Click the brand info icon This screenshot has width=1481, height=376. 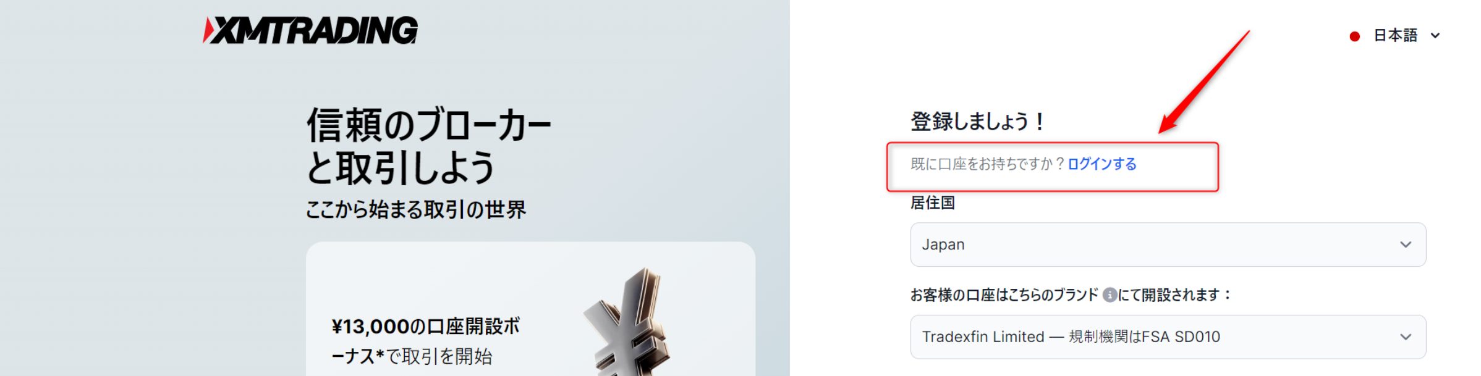[x=1110, y=295]
